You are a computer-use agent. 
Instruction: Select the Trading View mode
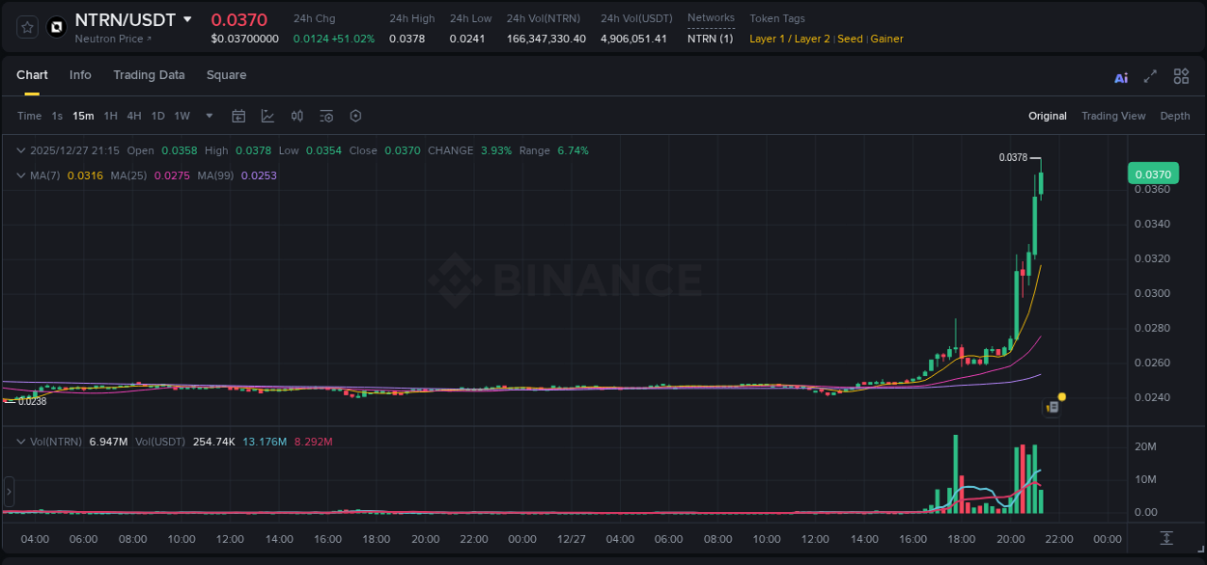click(1113, 116)
